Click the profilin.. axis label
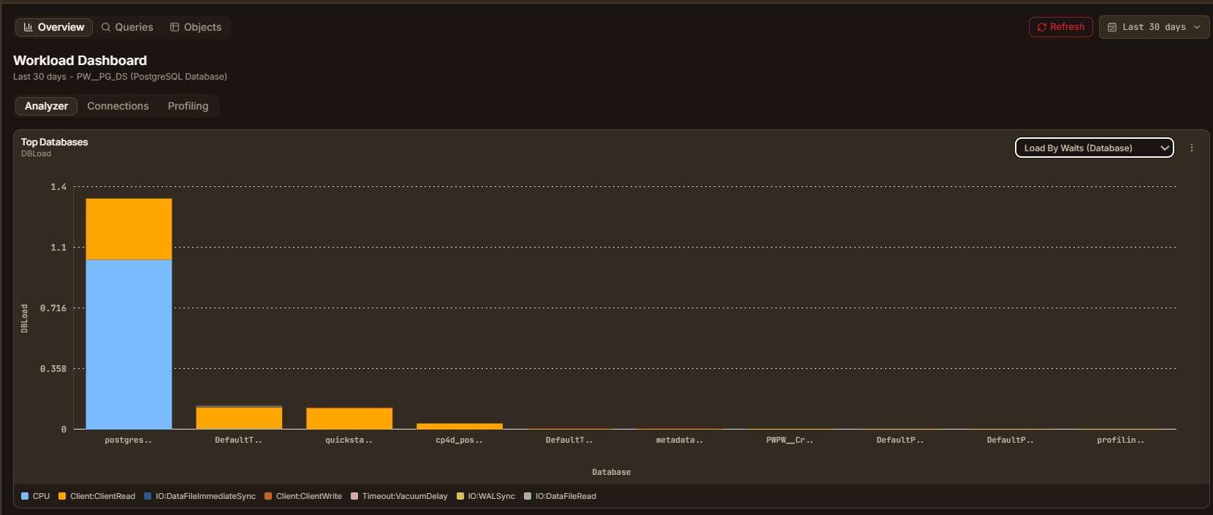This screenshot has width=1213, height=515. 1120,440
